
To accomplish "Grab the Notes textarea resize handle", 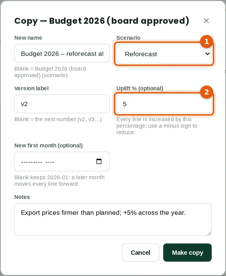I will (209, 234).
